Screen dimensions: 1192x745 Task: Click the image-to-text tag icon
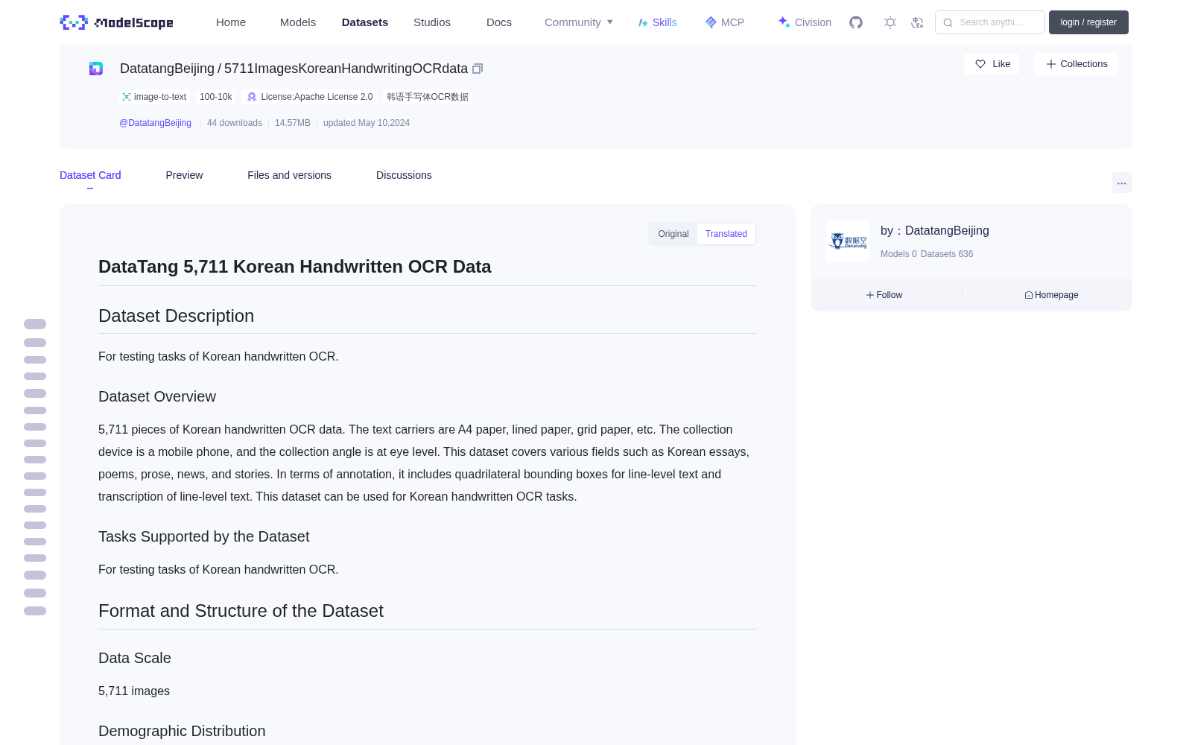(127, 97)
